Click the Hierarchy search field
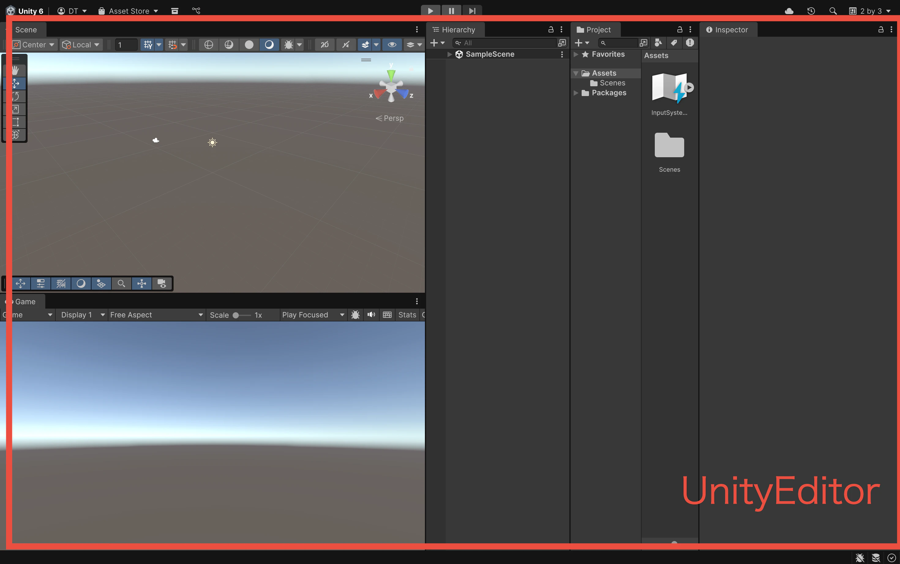The width and height of the screenshot is (900, 564). click(504, 43)
